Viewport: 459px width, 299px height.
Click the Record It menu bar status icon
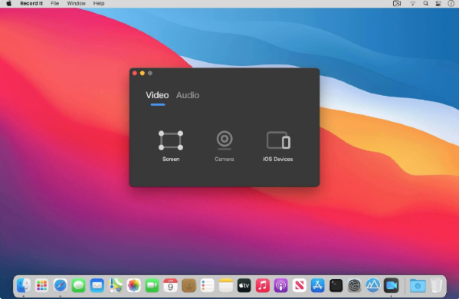coord(397,4)
